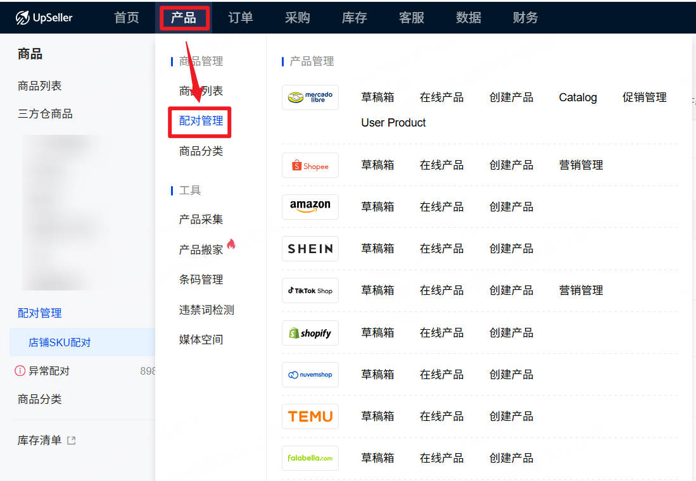Open 商品列表 in the dropdown menu

click(201, 91)
